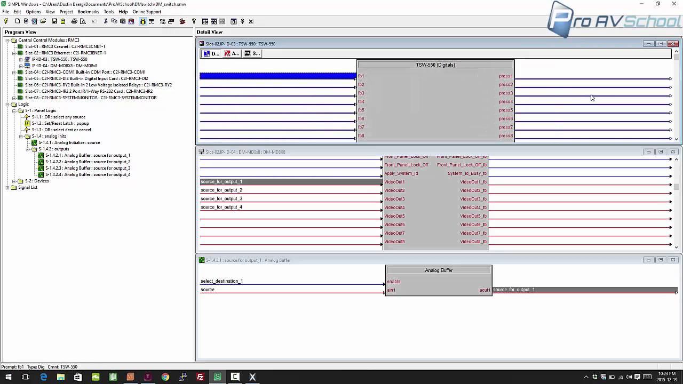The height and width of the screenshot is (384, 683).
Task: Click the Print Preview toolbar icon
Action: (x=83, y=21)
